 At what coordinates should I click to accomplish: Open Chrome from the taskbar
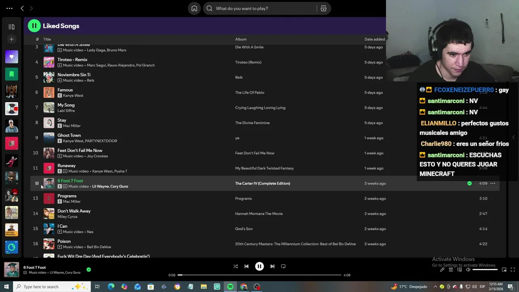click(x=244, y=287)
